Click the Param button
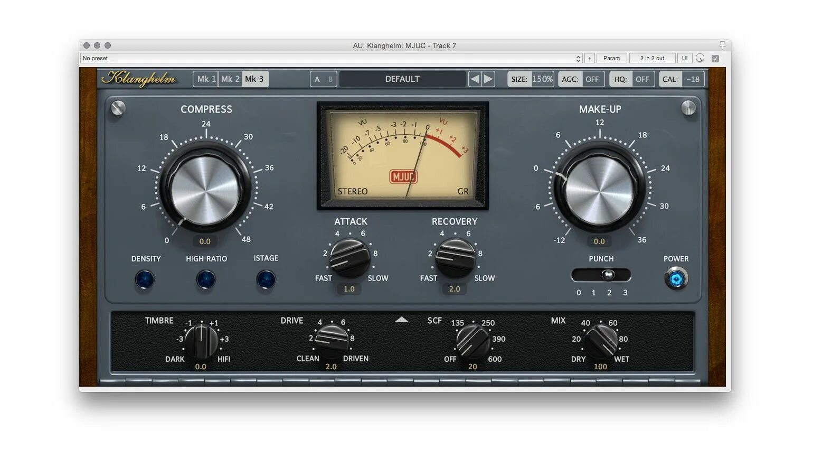The height and width of the screenshot is (449, 813). tap(612, 58)
